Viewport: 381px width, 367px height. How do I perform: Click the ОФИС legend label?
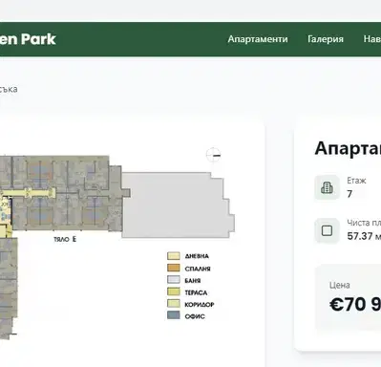(195, 316)
